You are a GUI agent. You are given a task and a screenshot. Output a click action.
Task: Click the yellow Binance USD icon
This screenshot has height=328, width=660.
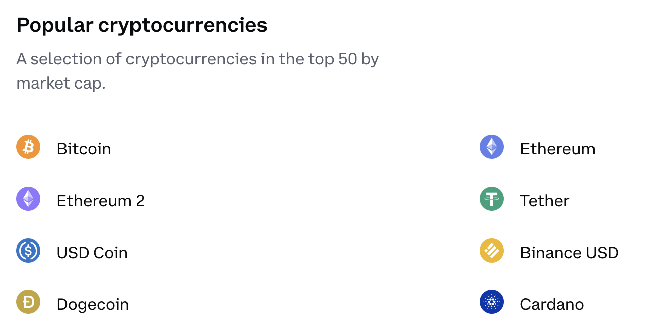492,251
